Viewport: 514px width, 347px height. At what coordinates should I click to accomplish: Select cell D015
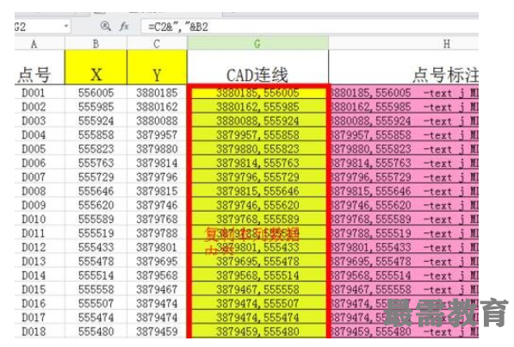(x=40, y=289)
